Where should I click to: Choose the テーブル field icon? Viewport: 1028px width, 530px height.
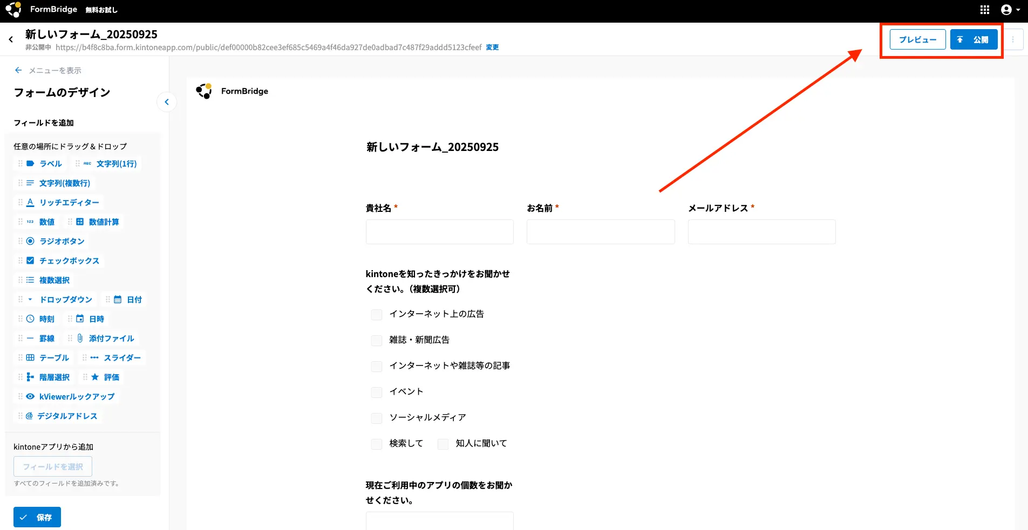click(31, 357)
